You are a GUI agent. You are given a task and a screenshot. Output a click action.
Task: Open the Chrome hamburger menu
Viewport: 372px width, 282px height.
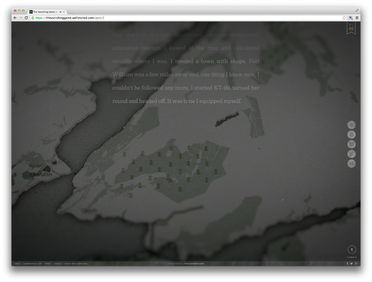click(357, 18)
